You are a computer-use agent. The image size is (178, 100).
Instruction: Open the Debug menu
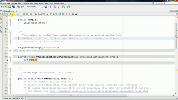coord(36,3)
